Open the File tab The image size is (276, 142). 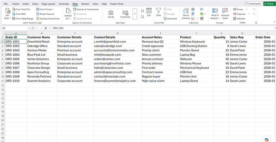pyautogui.click(x=6, y=4)
